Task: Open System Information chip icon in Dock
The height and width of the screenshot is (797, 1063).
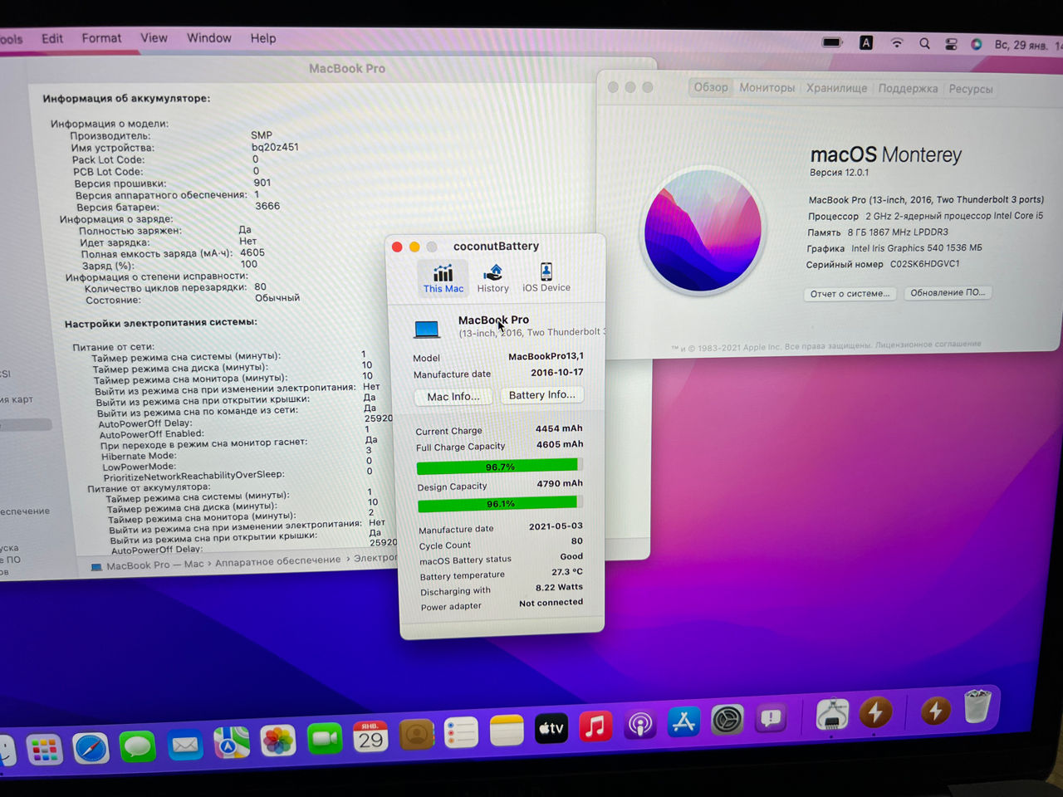Action: [x=831, y=713]
